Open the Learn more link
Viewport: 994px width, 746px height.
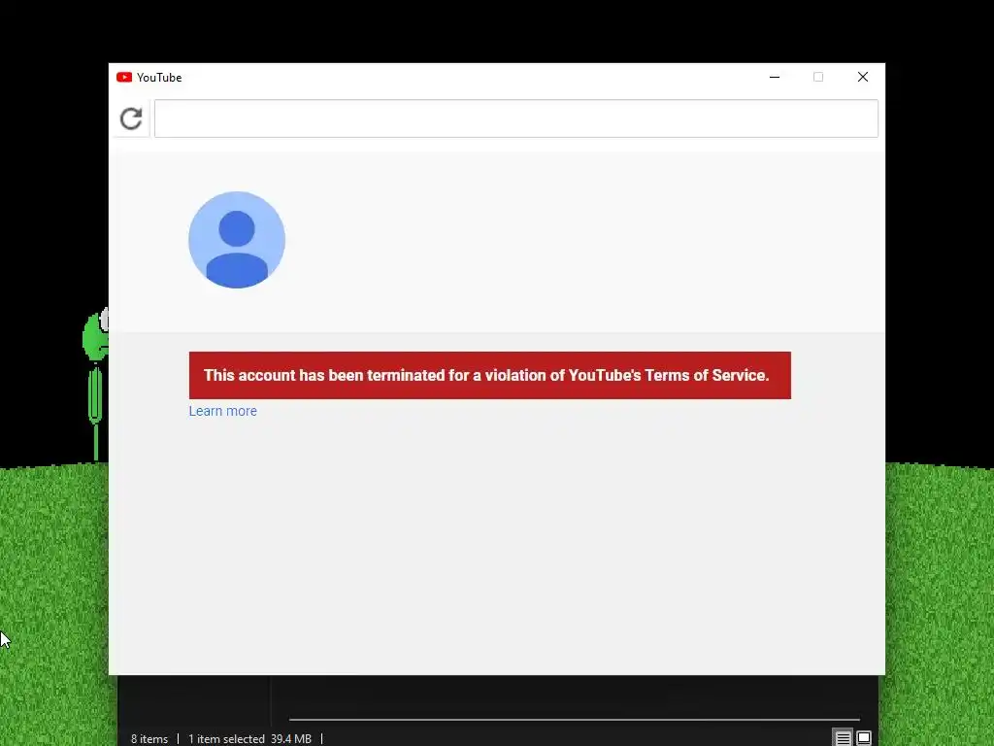tap(222, 411)
